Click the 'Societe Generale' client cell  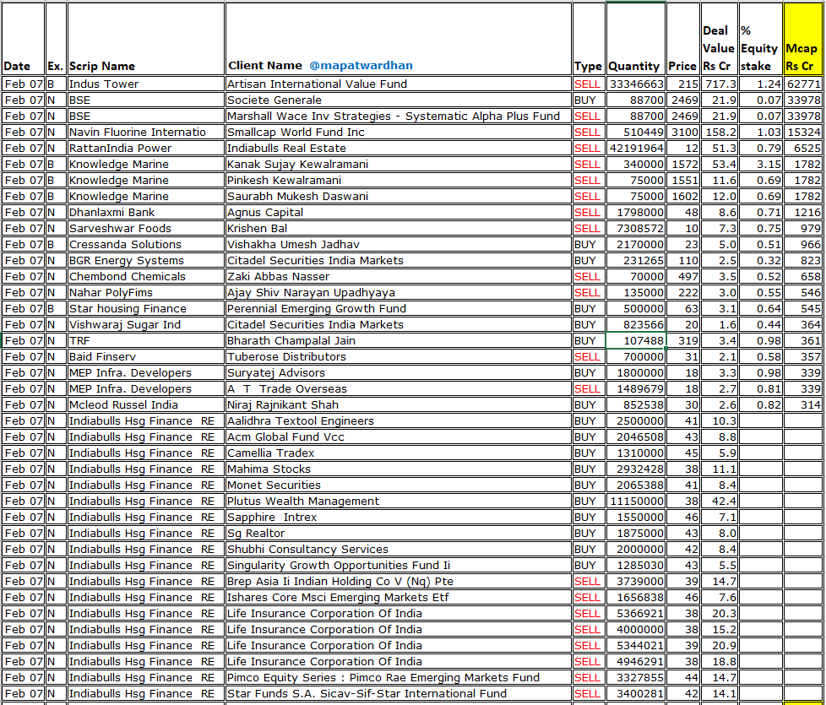pos(399,100)
